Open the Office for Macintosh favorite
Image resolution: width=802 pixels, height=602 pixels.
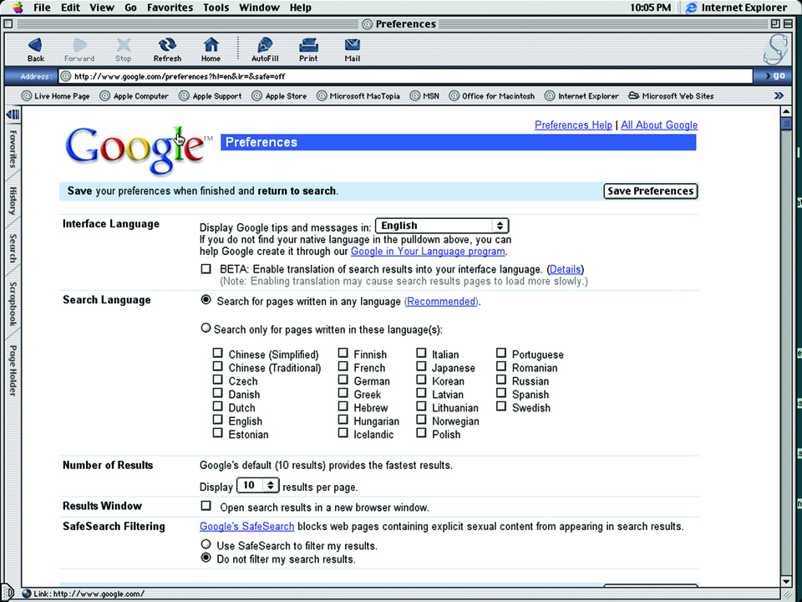(491, 95)
